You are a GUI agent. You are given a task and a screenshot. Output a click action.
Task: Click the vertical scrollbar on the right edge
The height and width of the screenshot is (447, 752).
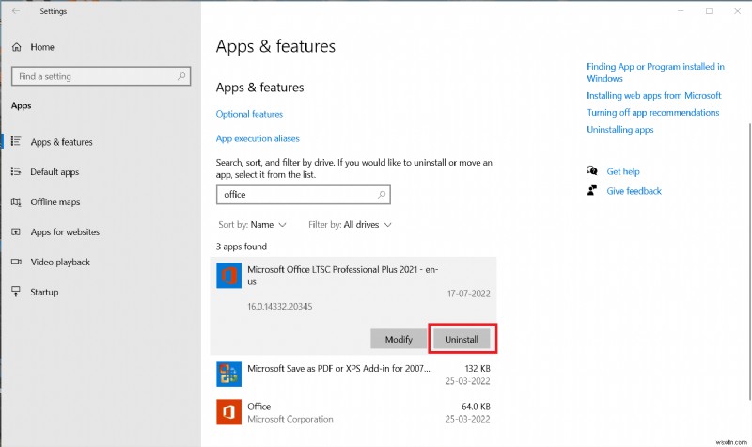coord(749,262)
